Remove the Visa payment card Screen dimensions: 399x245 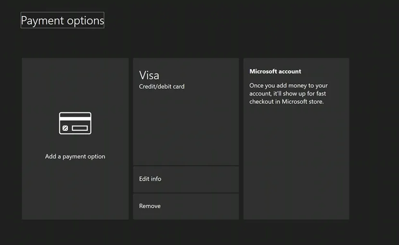tap(186, 207)
